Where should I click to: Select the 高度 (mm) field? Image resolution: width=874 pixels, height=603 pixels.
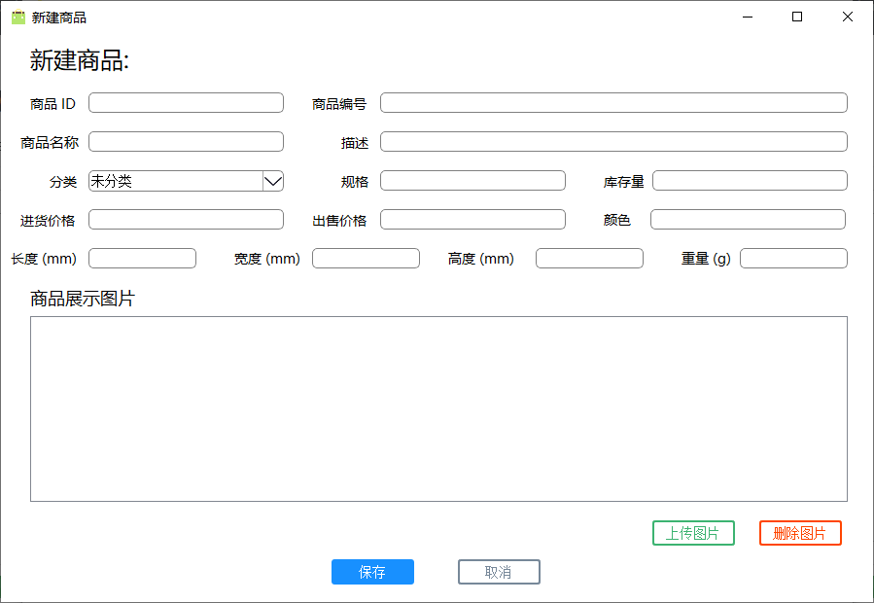point(589,259)
